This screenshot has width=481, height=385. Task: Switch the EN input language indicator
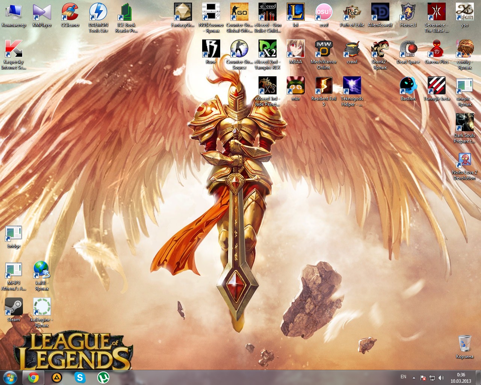pos(403,377)
